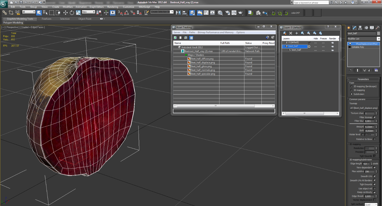Click the Polygon Modeling panel button
Image resolution: width=382 pixels, height=206 pixels.
(x=13, y=23)
